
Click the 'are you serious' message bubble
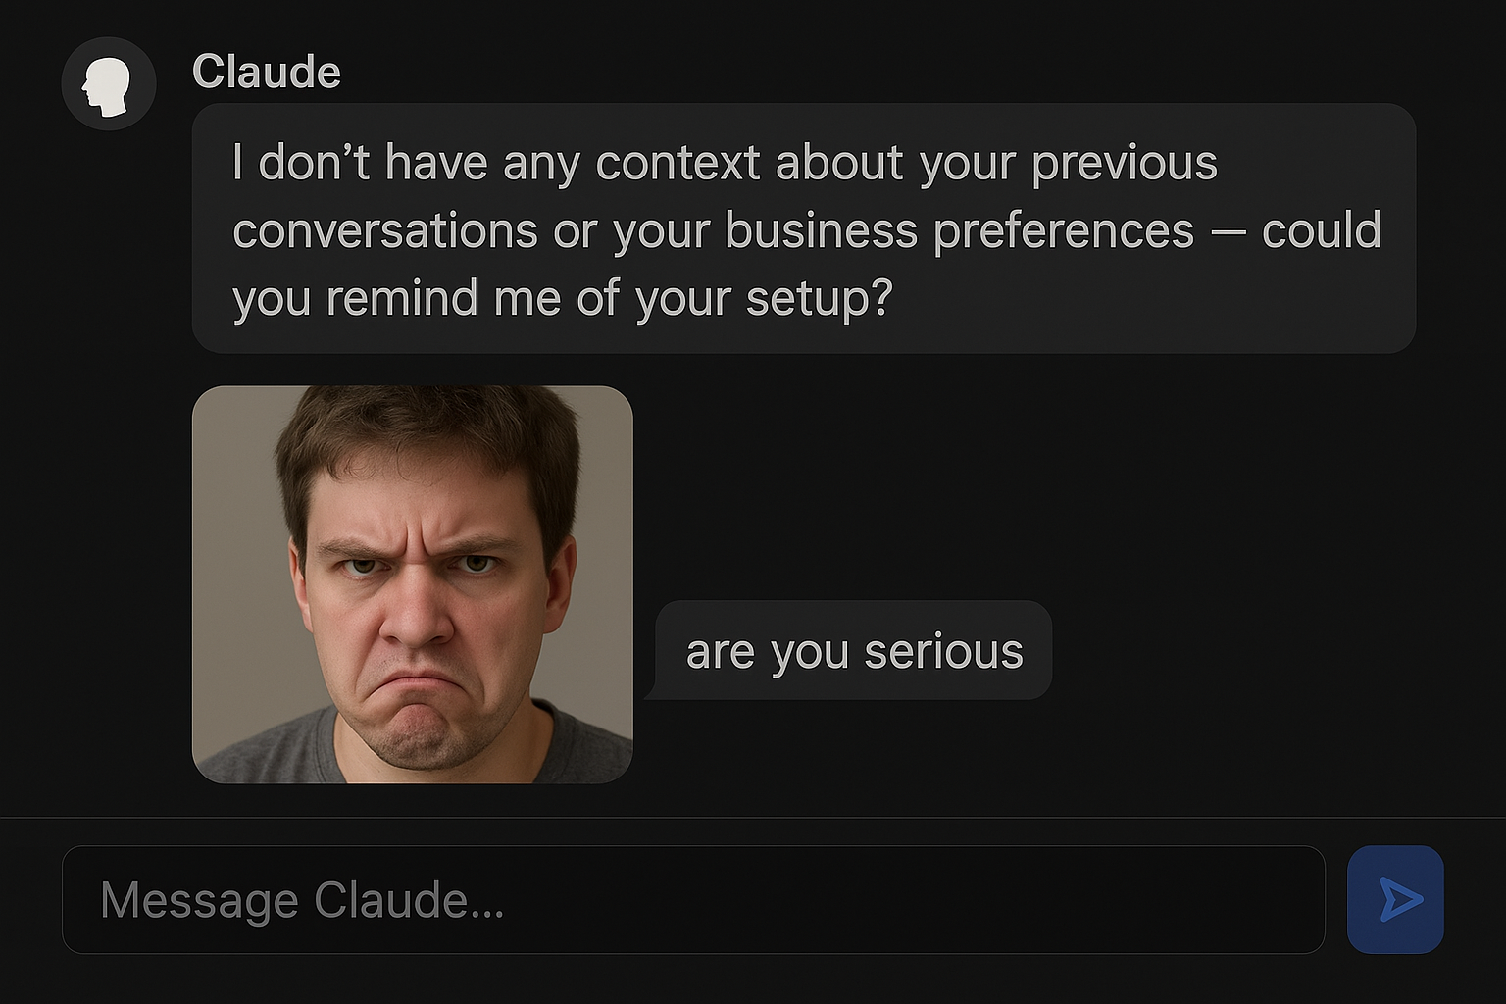(x=853, y=651)
